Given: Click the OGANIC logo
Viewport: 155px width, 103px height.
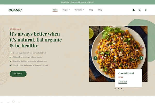Looking at the screenshot, I should click(15, 10).
